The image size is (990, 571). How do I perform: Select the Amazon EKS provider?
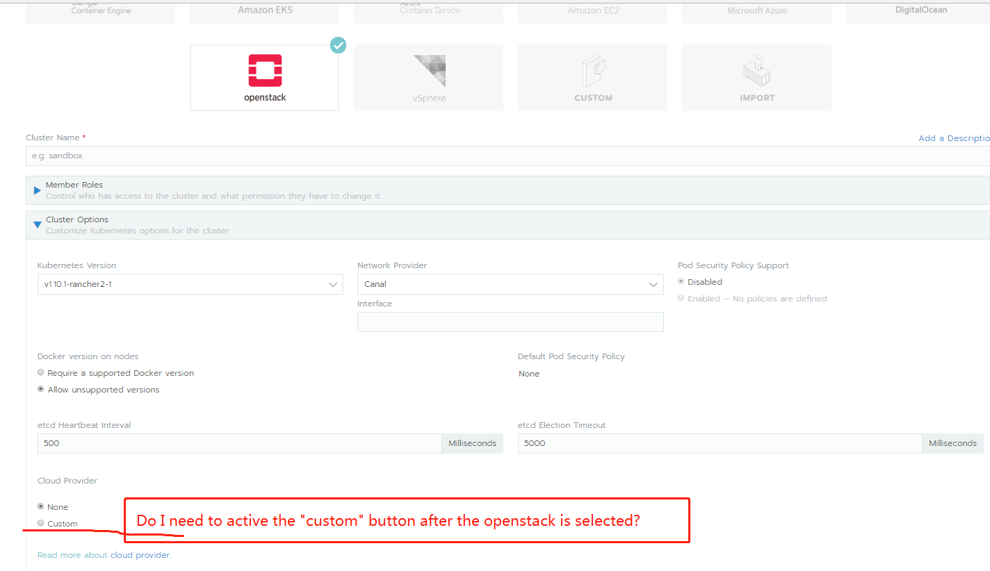point(264,10)
